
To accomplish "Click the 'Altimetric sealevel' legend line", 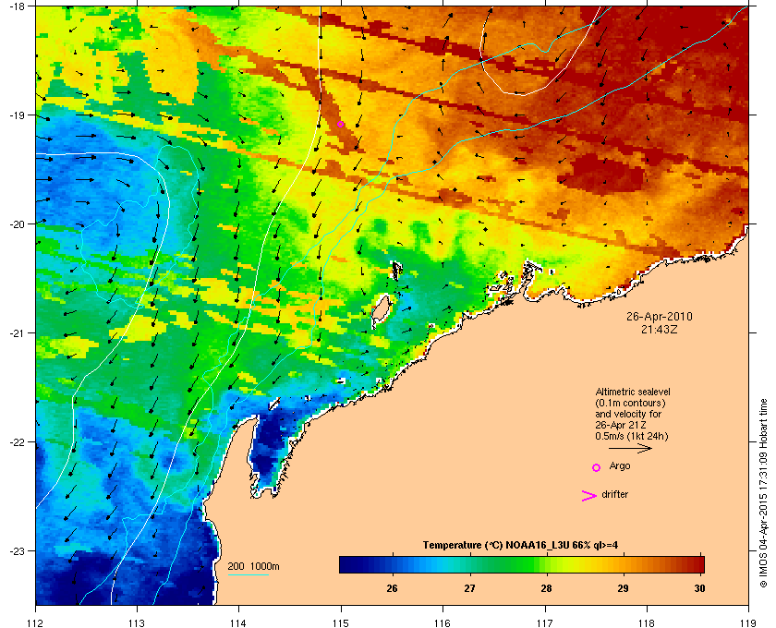I will click(x=633, y=392).
